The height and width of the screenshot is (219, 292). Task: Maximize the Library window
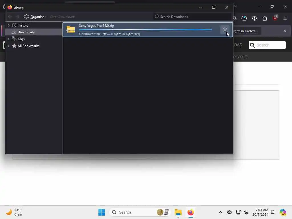pyautogui.click(x=214, y=7)
